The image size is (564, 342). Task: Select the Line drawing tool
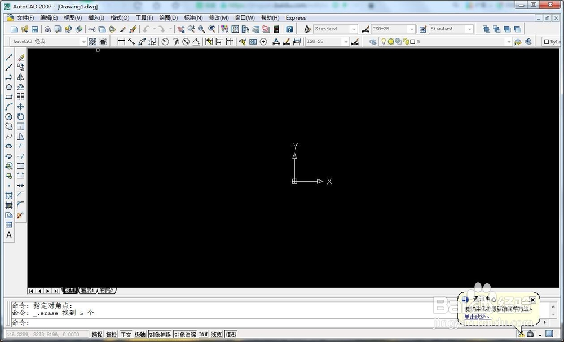[x=9, y=57]
